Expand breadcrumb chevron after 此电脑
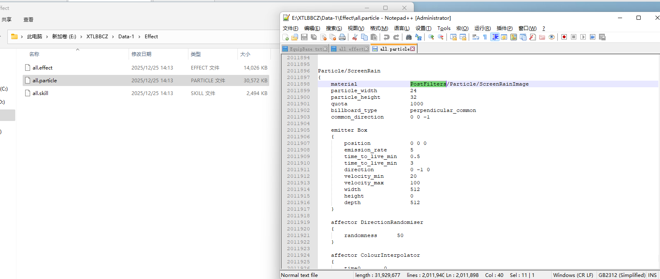This screenshot has height=279, width=660. point(47,37)
